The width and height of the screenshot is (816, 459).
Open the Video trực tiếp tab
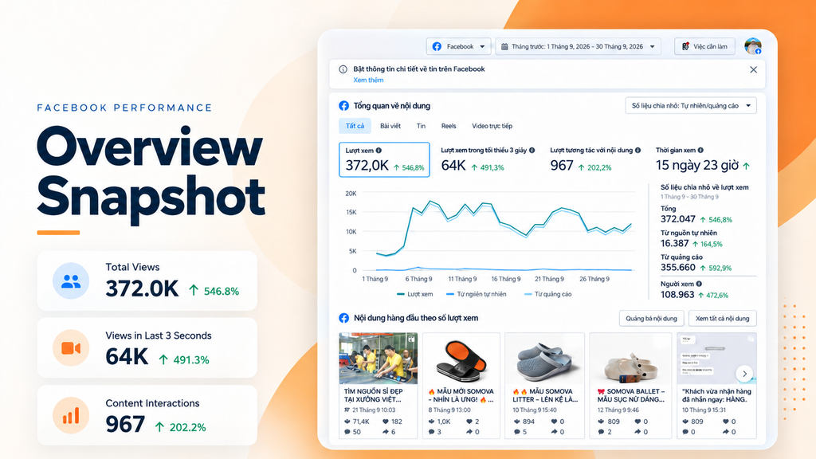(492, 126)
